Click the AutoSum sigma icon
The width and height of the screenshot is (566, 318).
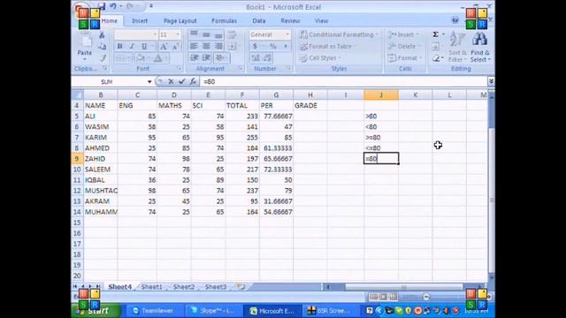pos(436,34)
